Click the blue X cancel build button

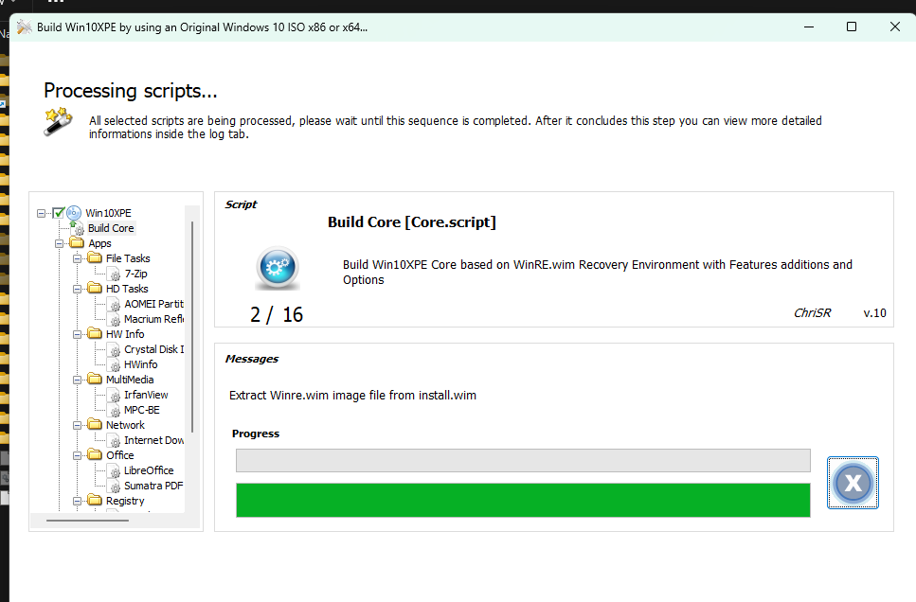point(853,483)
